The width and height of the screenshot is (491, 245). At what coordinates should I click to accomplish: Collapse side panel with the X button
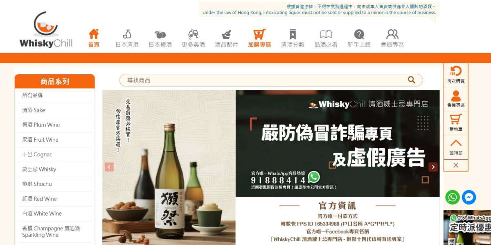click(456, 165)
